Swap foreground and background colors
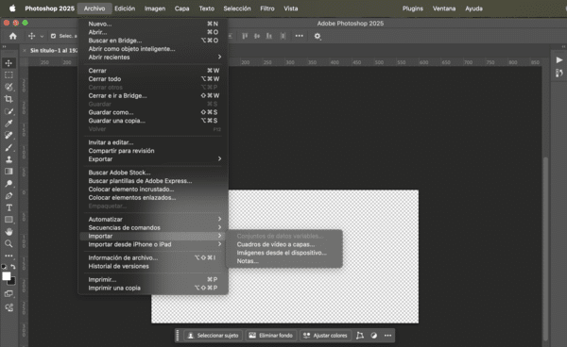Screen dimensions: 567x347 13,267
